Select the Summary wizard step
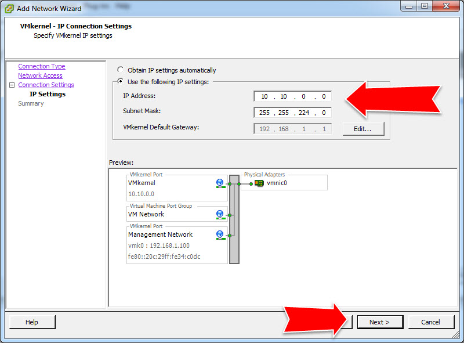The height and width of the screenshot is (343, 464). pyautogui.click(x=31, y=103)
